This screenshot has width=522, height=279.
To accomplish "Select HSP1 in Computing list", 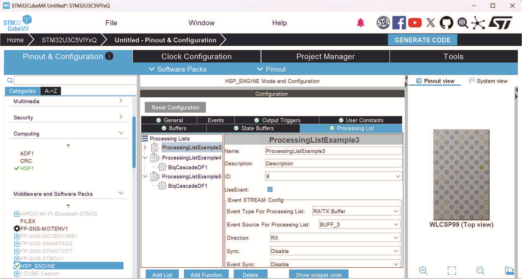I will [27, 168].
